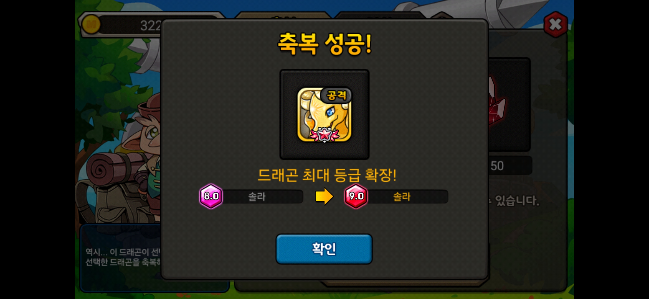
Task: Tap the gold coin icon
Action: pyautogui.click(x=91, y=25)
